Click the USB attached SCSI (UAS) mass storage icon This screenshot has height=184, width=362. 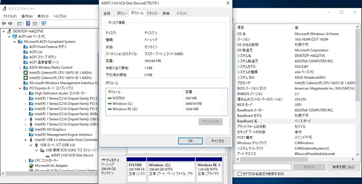[42, 150]
